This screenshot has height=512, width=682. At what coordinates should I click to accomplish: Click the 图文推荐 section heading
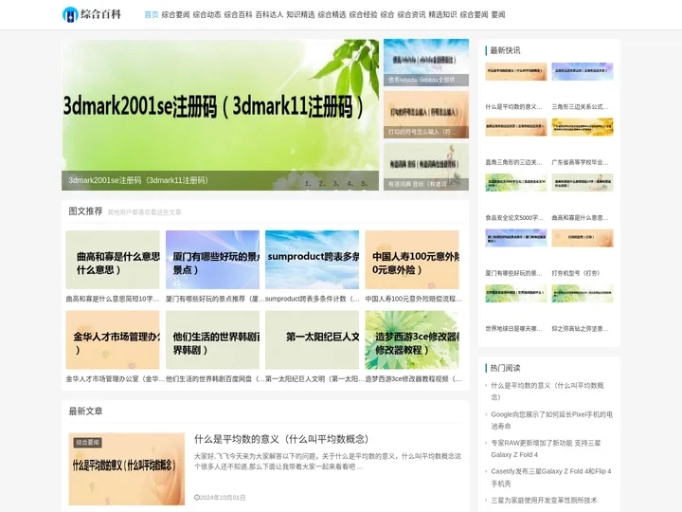(85, 211)
